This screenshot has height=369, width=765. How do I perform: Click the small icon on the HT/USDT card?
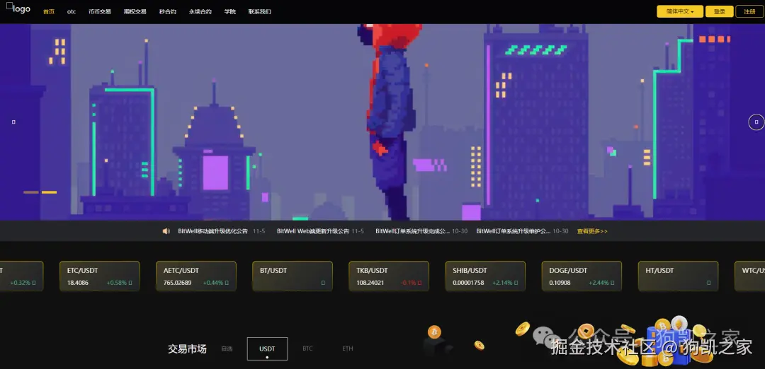pos(709,283)
